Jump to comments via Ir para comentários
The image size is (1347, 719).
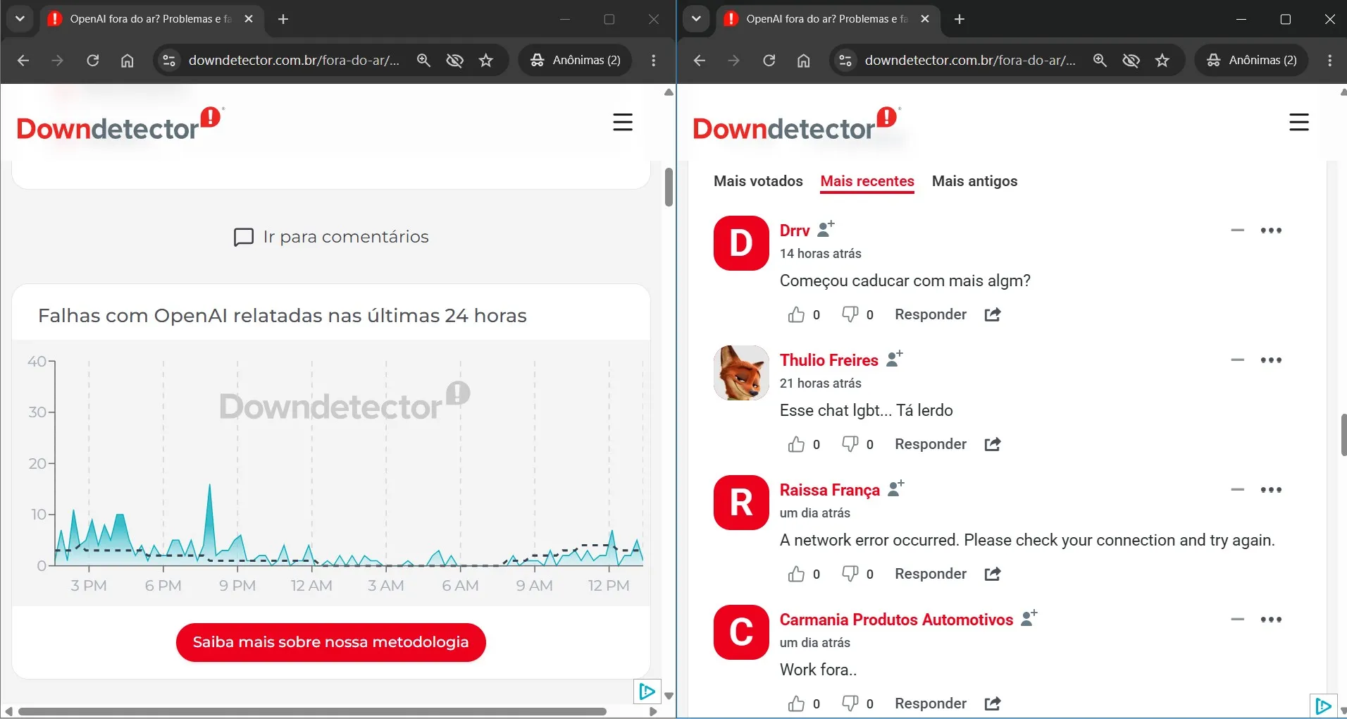tap(330, 237)
